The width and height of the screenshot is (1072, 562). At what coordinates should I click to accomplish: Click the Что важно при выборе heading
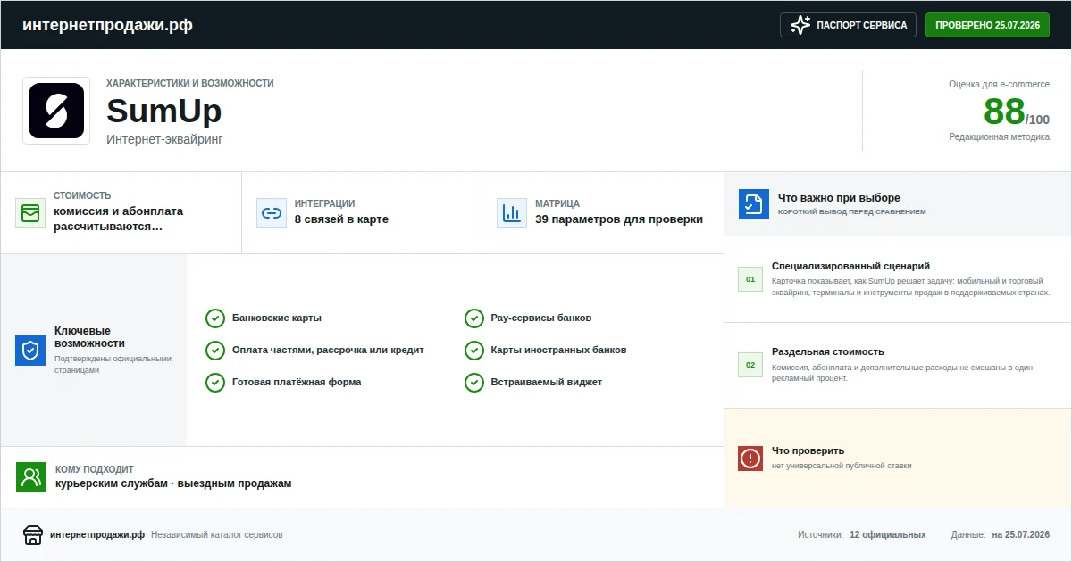click(839, 198)
